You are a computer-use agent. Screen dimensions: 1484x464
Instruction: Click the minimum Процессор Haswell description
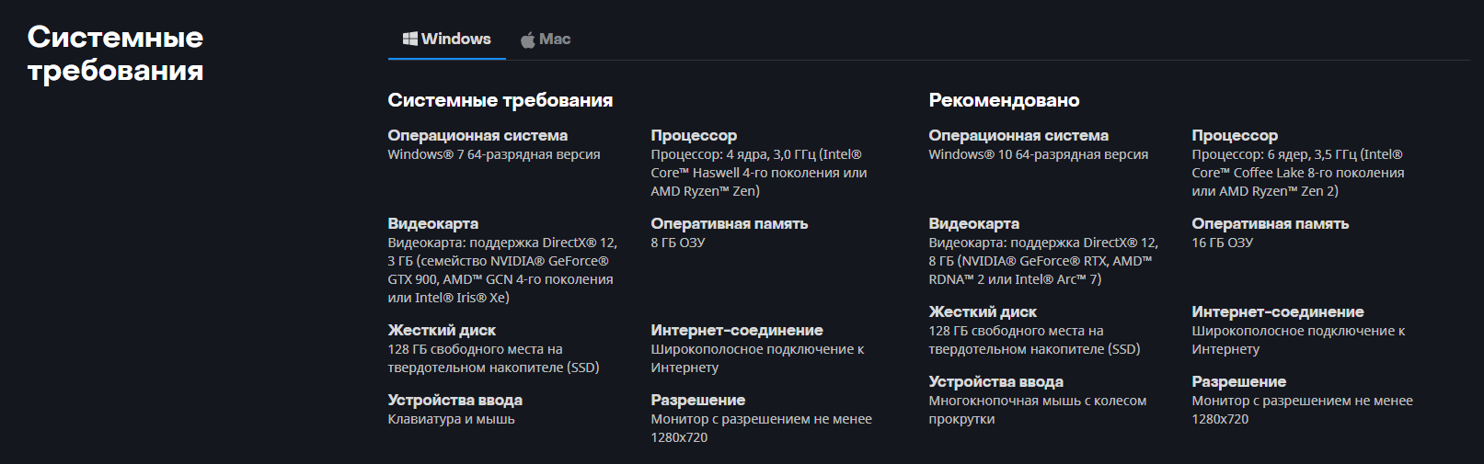point(759,173)
